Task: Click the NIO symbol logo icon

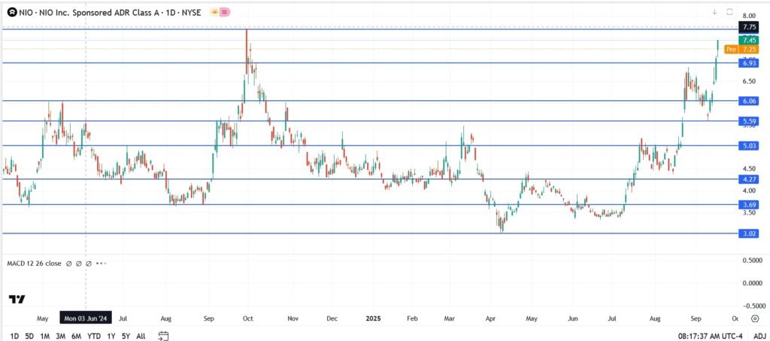Action: click(11, 12)
